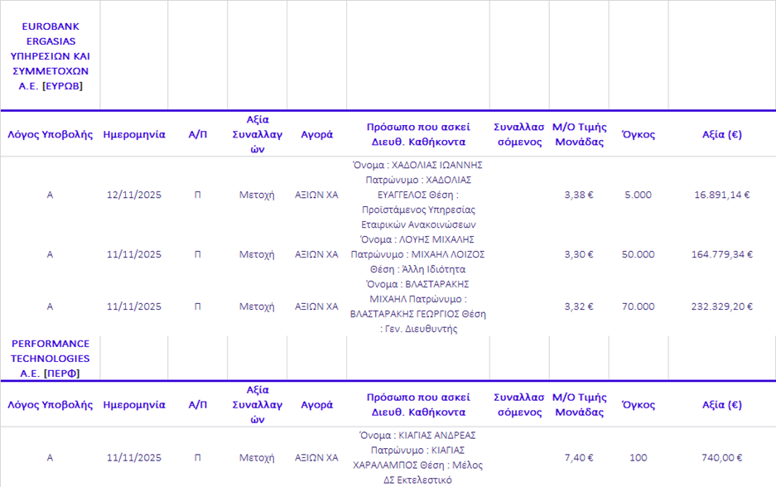The width and height of the screenshot is (776, 487).
Task: Click value 16.891,14 €
Action: [722, 195]
